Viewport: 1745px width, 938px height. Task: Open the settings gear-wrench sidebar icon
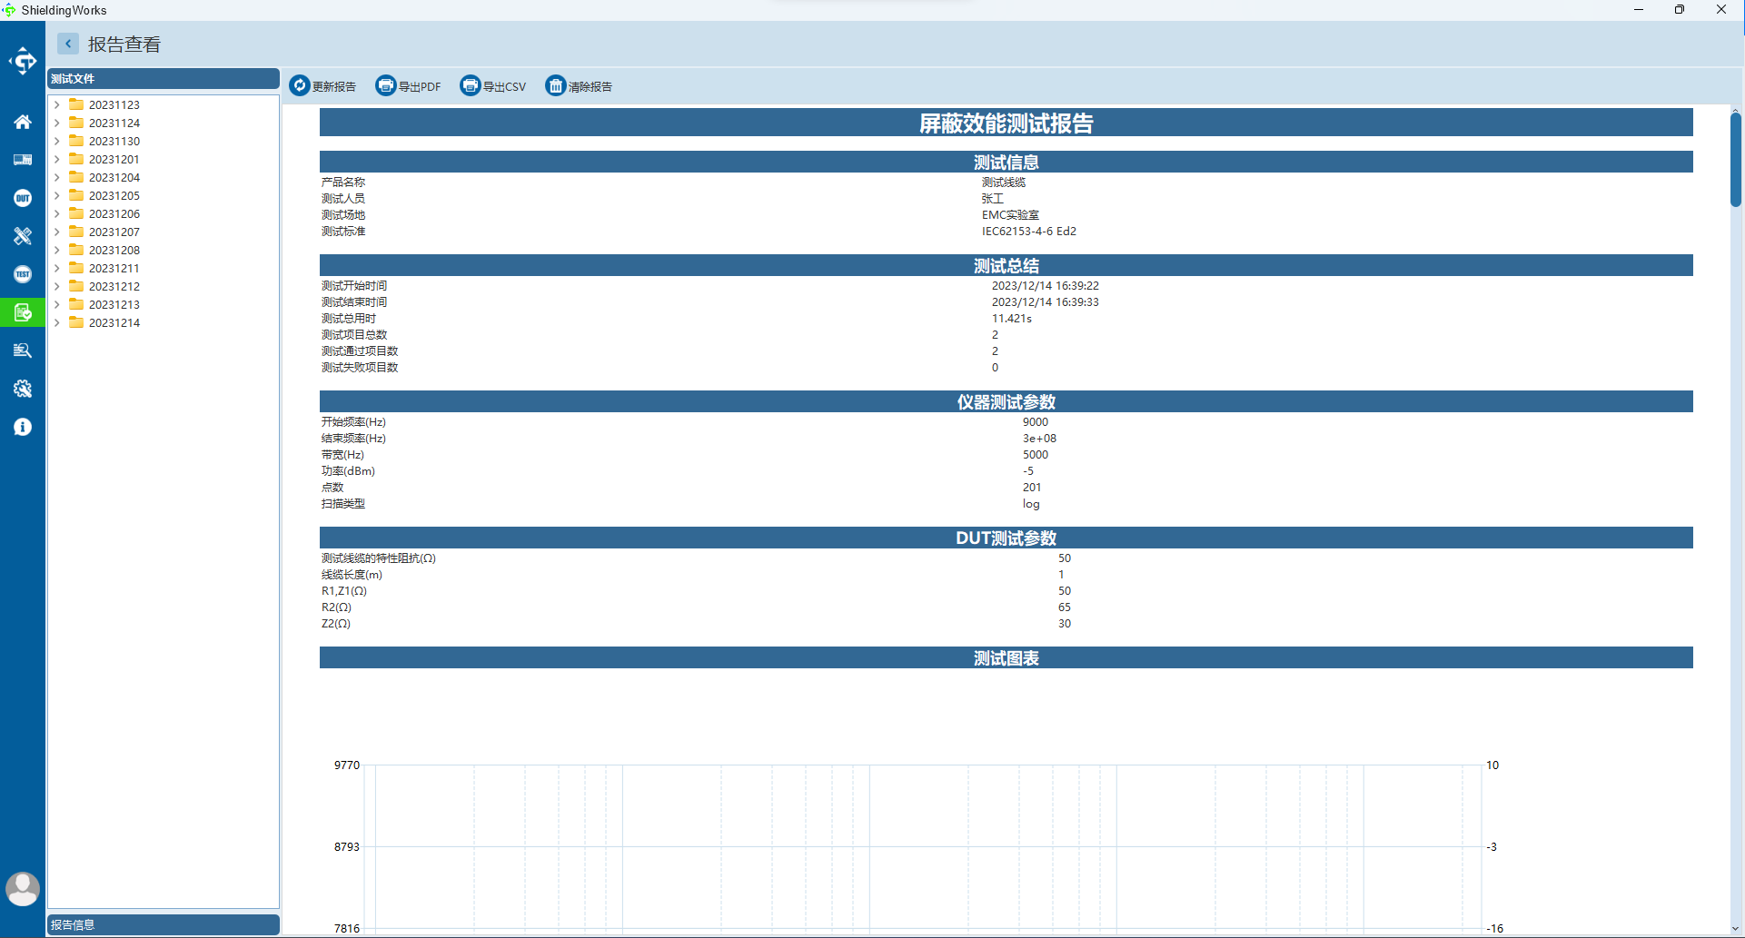coord(23,389)
